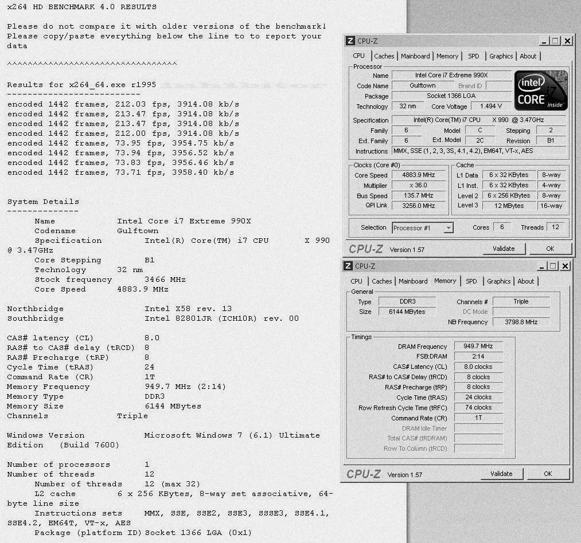Click the Cycle Time (tRAS) value 24 clocks

click(478, 397)
